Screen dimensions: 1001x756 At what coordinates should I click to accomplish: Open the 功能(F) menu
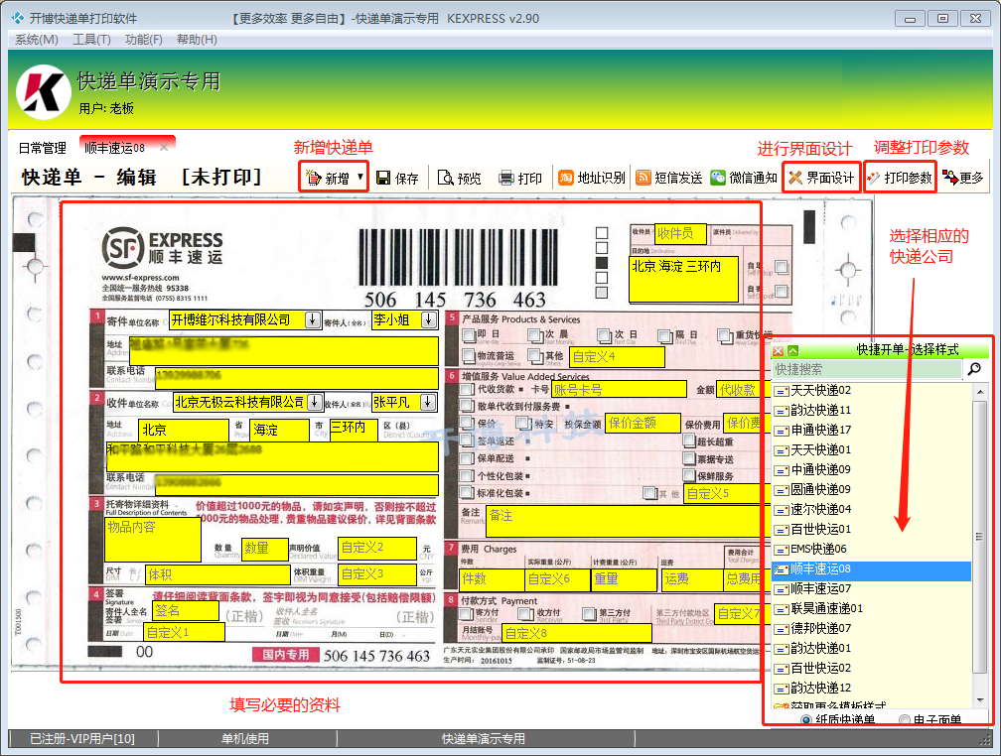(144, 40)
